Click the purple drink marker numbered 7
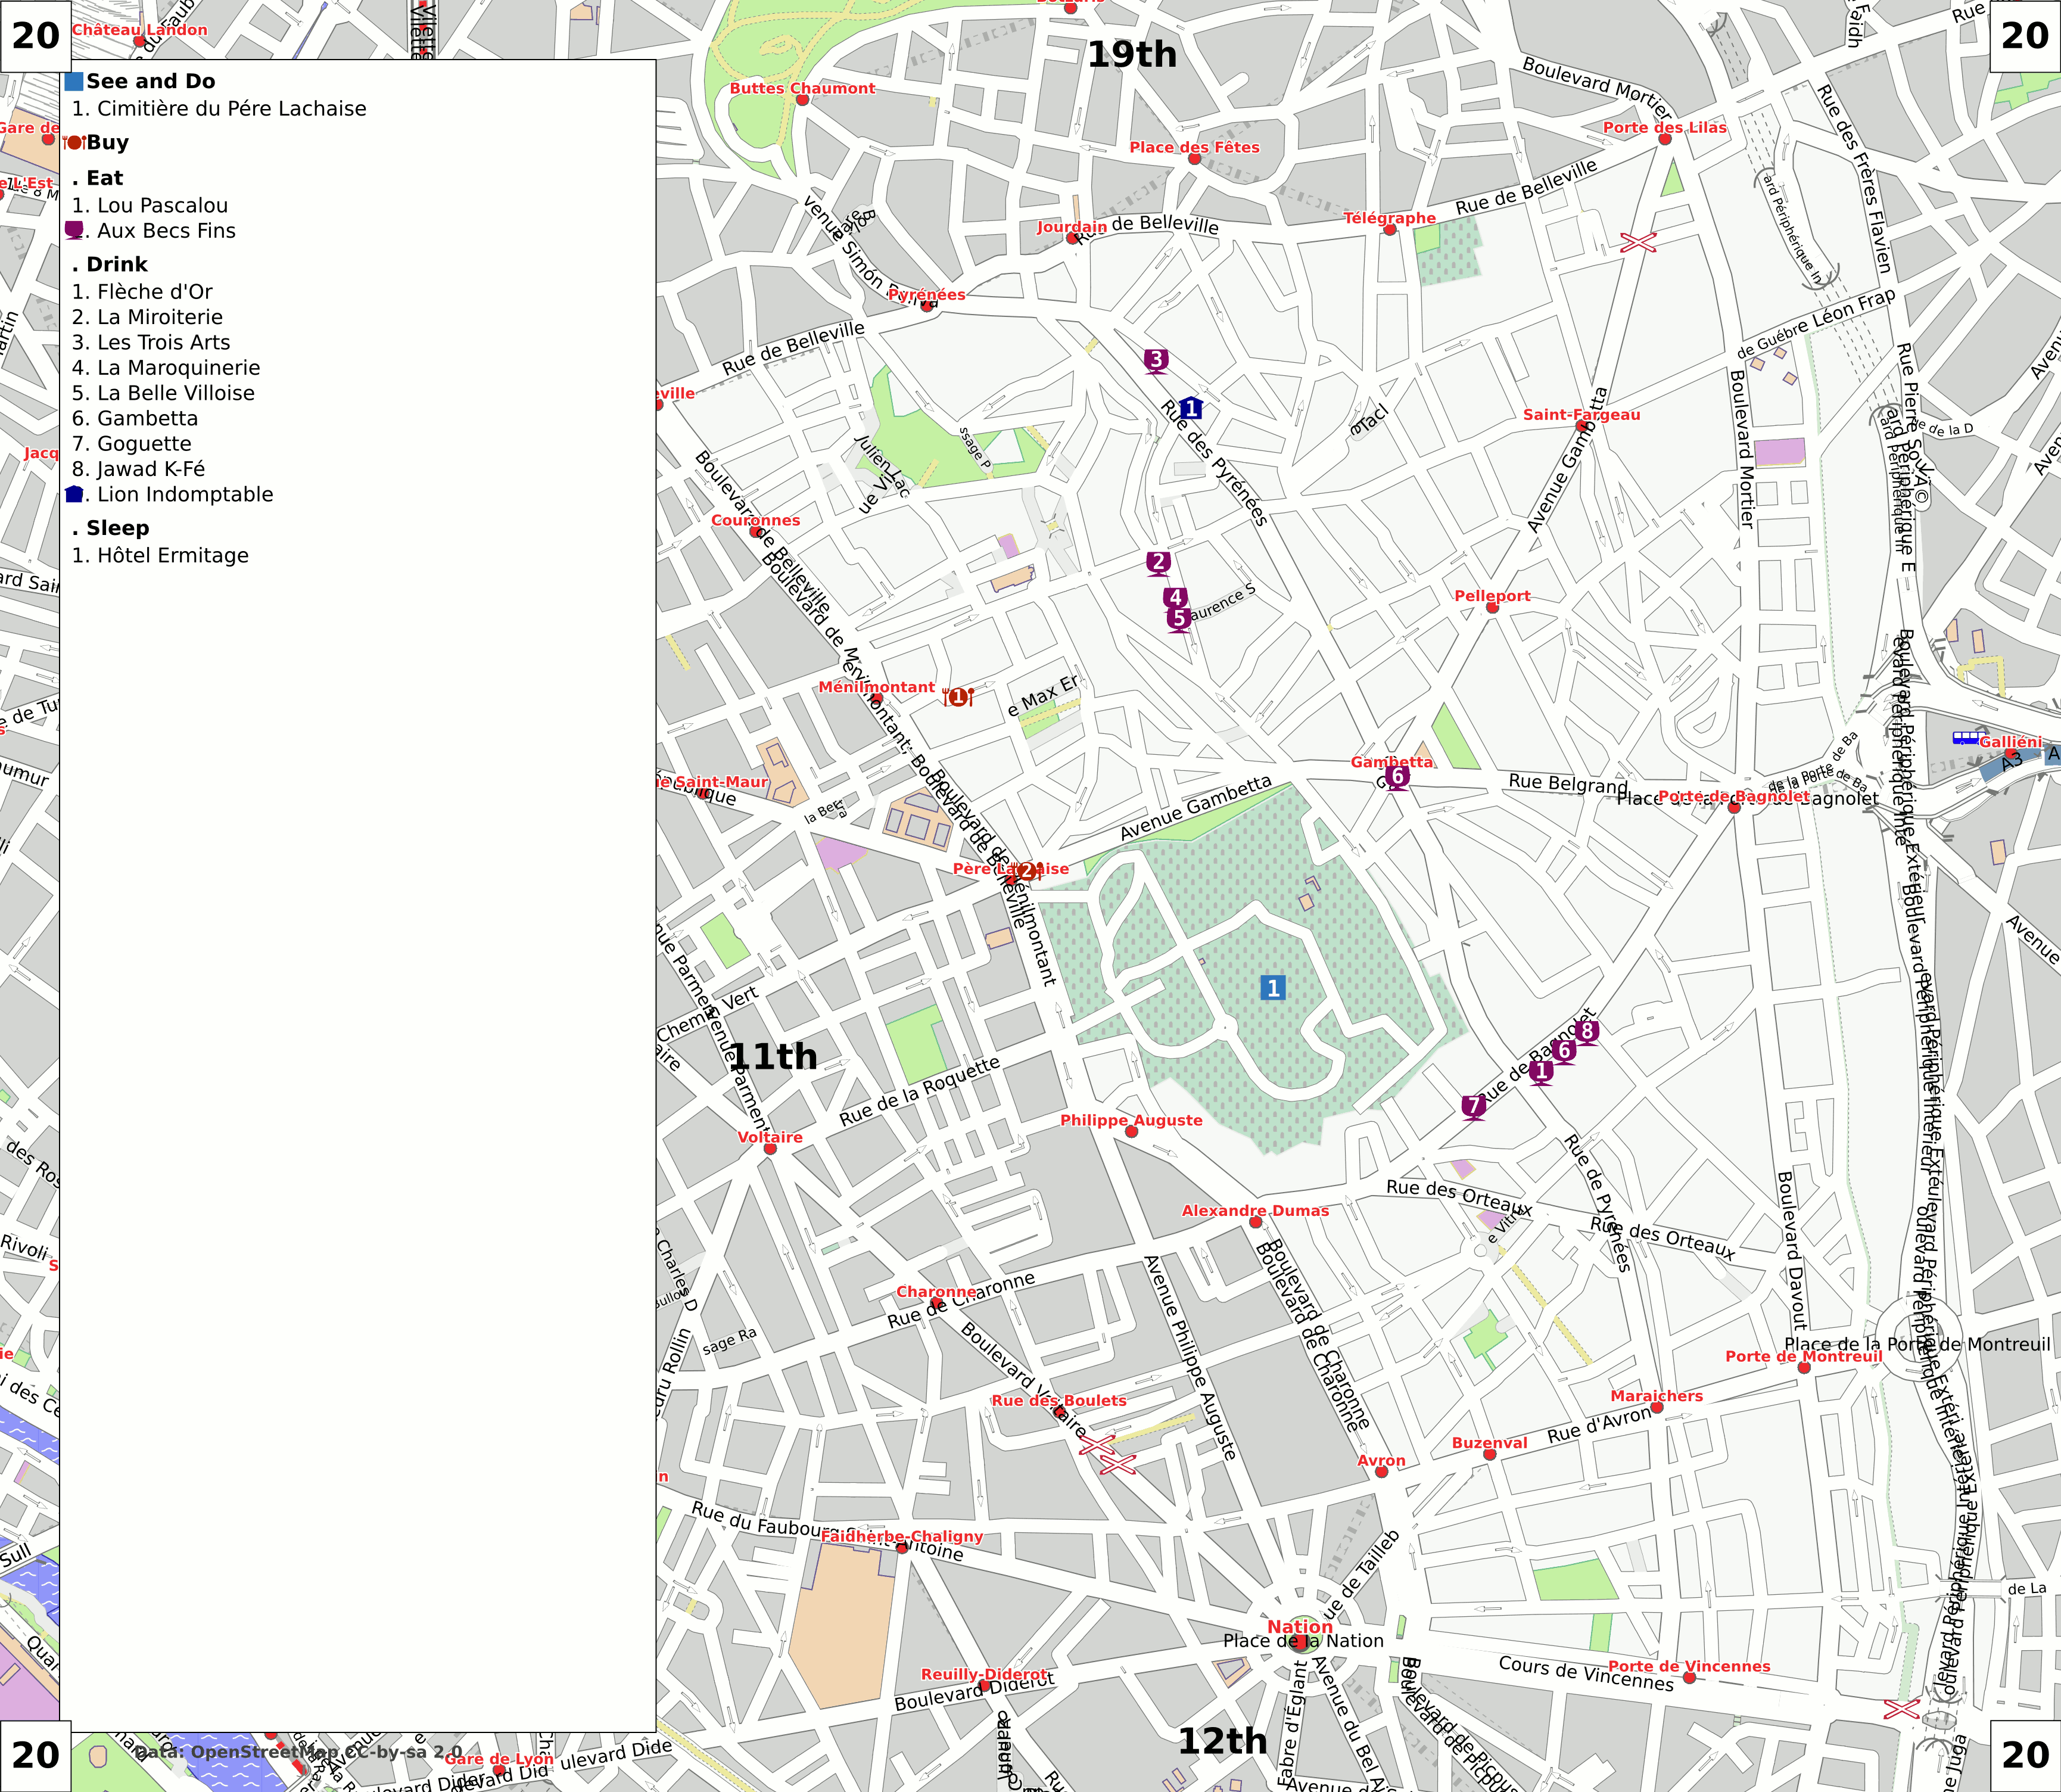The width and height of the screenshot is (2061, 1792). click(1473, 1106)
